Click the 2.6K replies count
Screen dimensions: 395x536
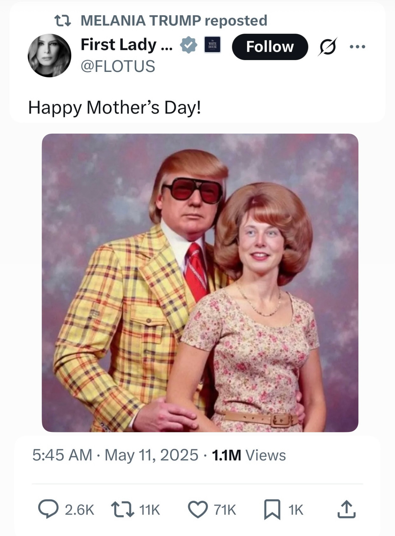[80, 510]
